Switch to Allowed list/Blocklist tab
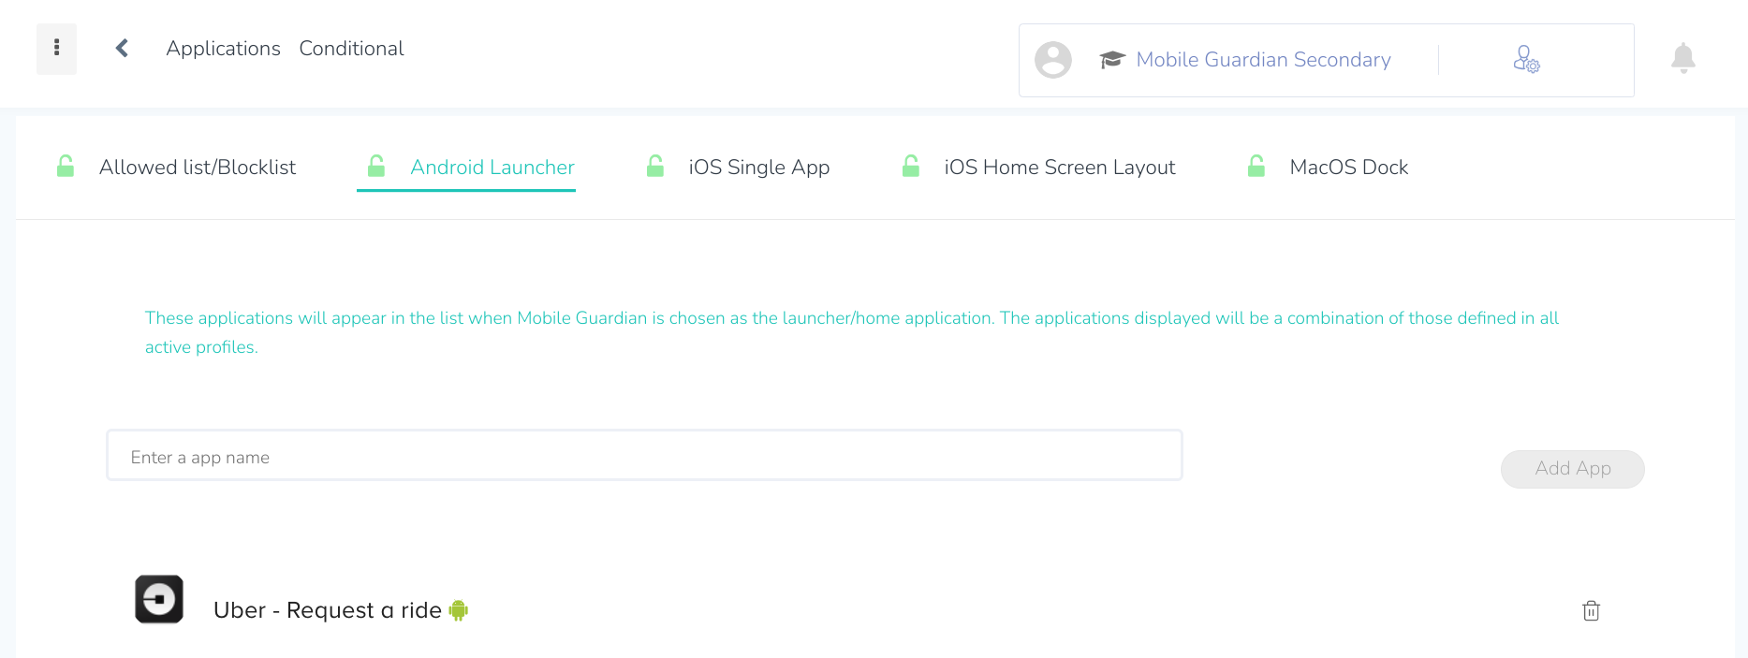The width and height of the screenshot is (1748, 658). (198, 168)
